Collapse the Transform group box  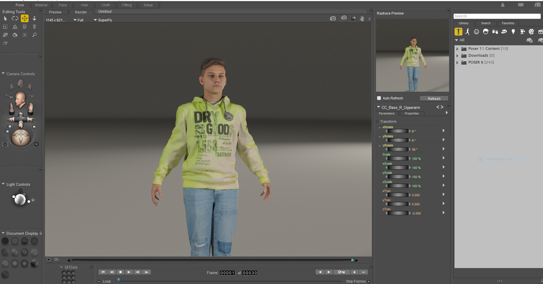tap(378, 122)
